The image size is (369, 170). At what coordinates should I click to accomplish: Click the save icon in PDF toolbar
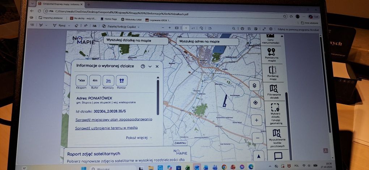coord(249,29)
